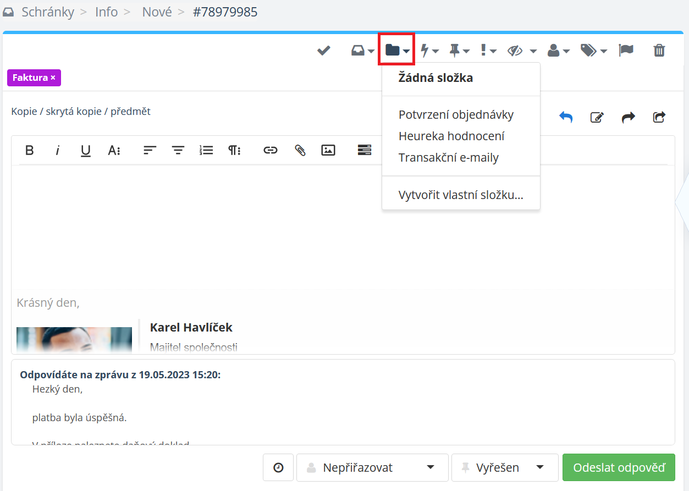Click the template blocks icon in editor toolbar
The width and height of the screenshot is (689, 491).
(x=364, y=150)
